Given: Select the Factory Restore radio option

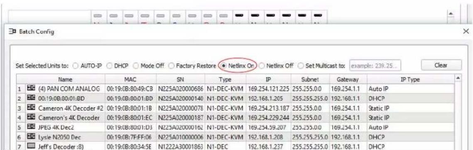Looking at the screenshot, I should [x=172, y=65].
